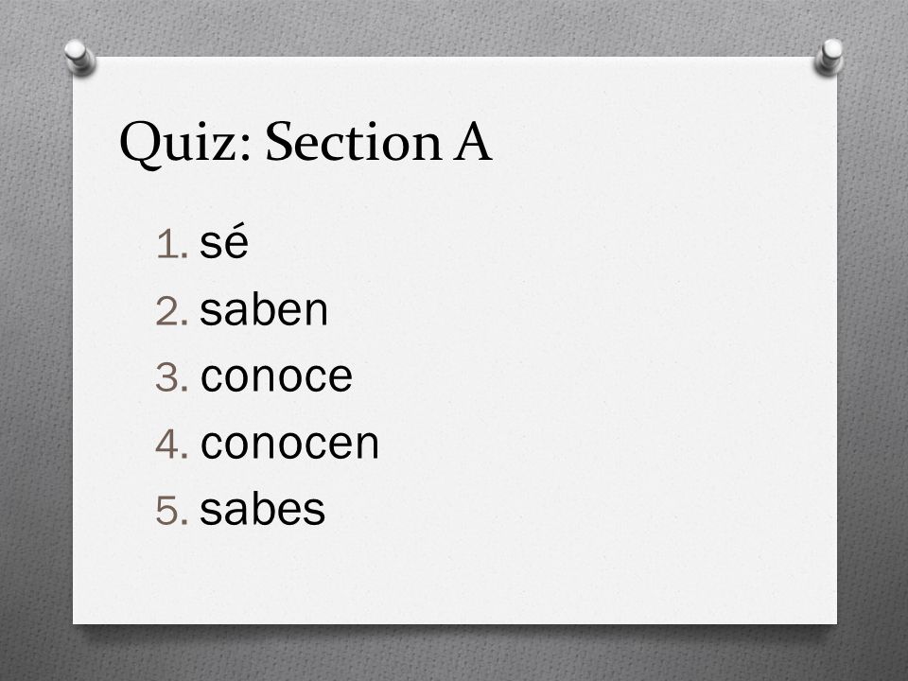Click the top-left pushpin graphic
Viewport: 908px width, 681px height.
[x=79, y=57]
